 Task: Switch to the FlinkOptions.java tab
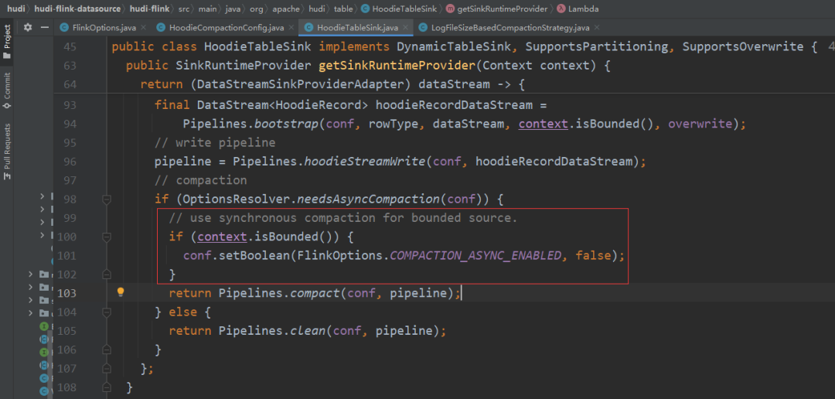104,27
